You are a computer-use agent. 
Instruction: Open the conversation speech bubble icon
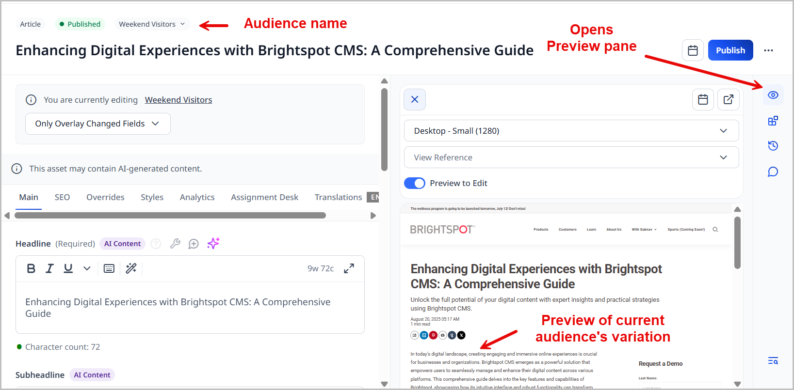773,172
